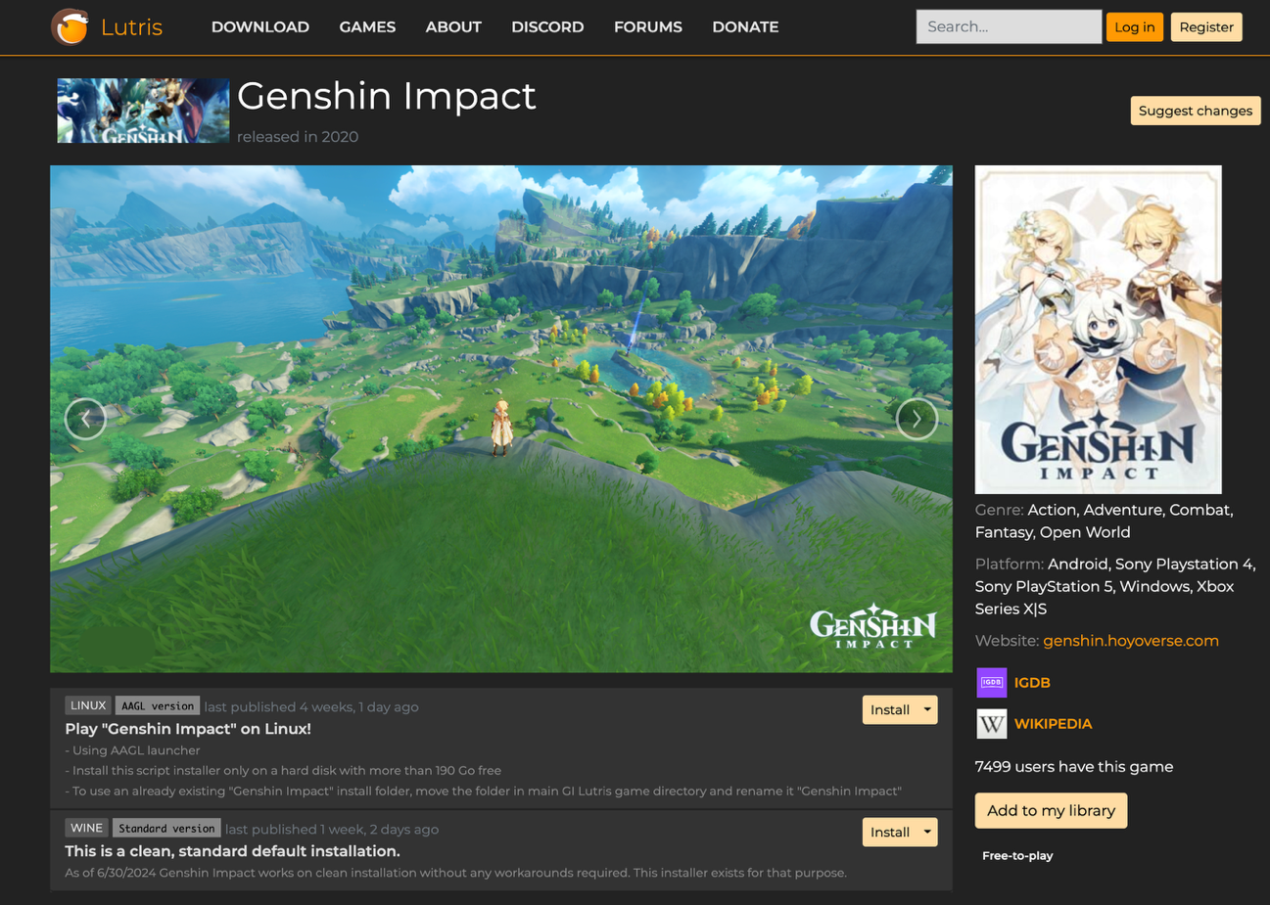
Task: Go back using the left carousel arrow
Action: click(85, 418)
